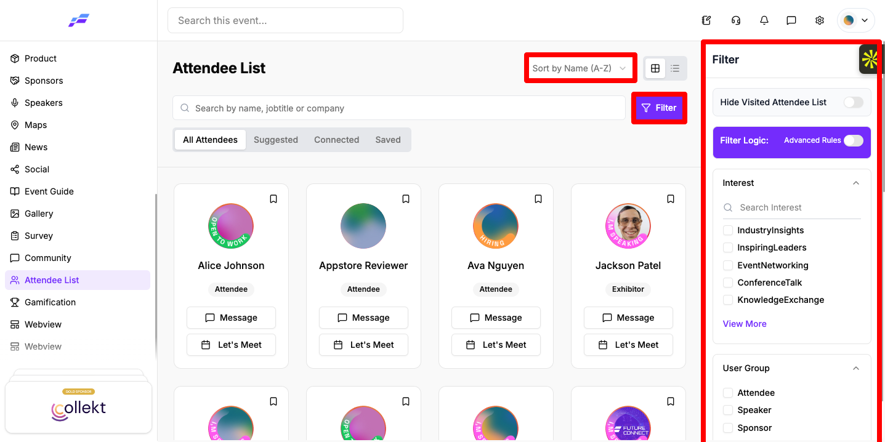Select the All Attendees tab
The image size is (885, 442).
210,140
